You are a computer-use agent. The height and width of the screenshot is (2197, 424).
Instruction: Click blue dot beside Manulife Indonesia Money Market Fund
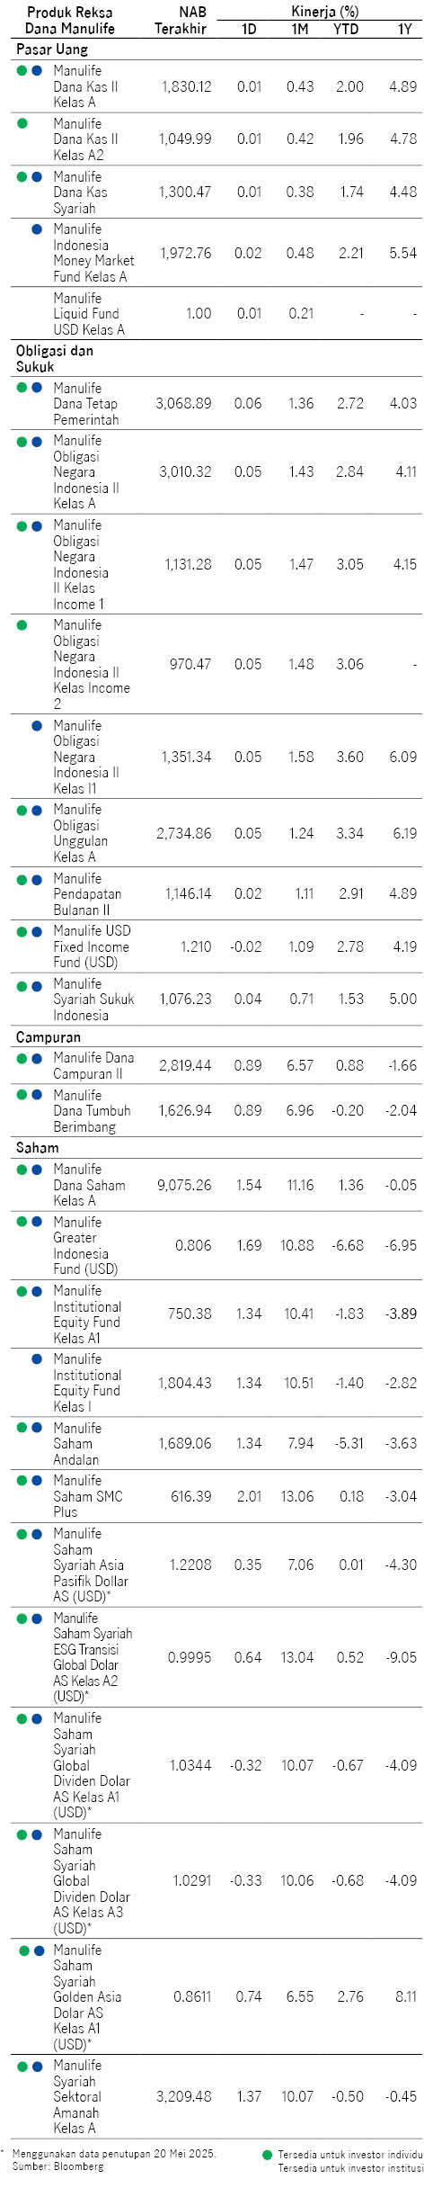(x=37, y=229)
